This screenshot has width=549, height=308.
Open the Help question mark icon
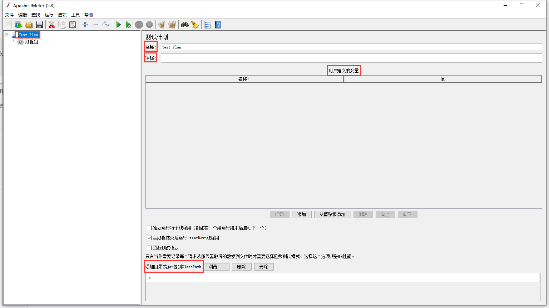point(218,25)
